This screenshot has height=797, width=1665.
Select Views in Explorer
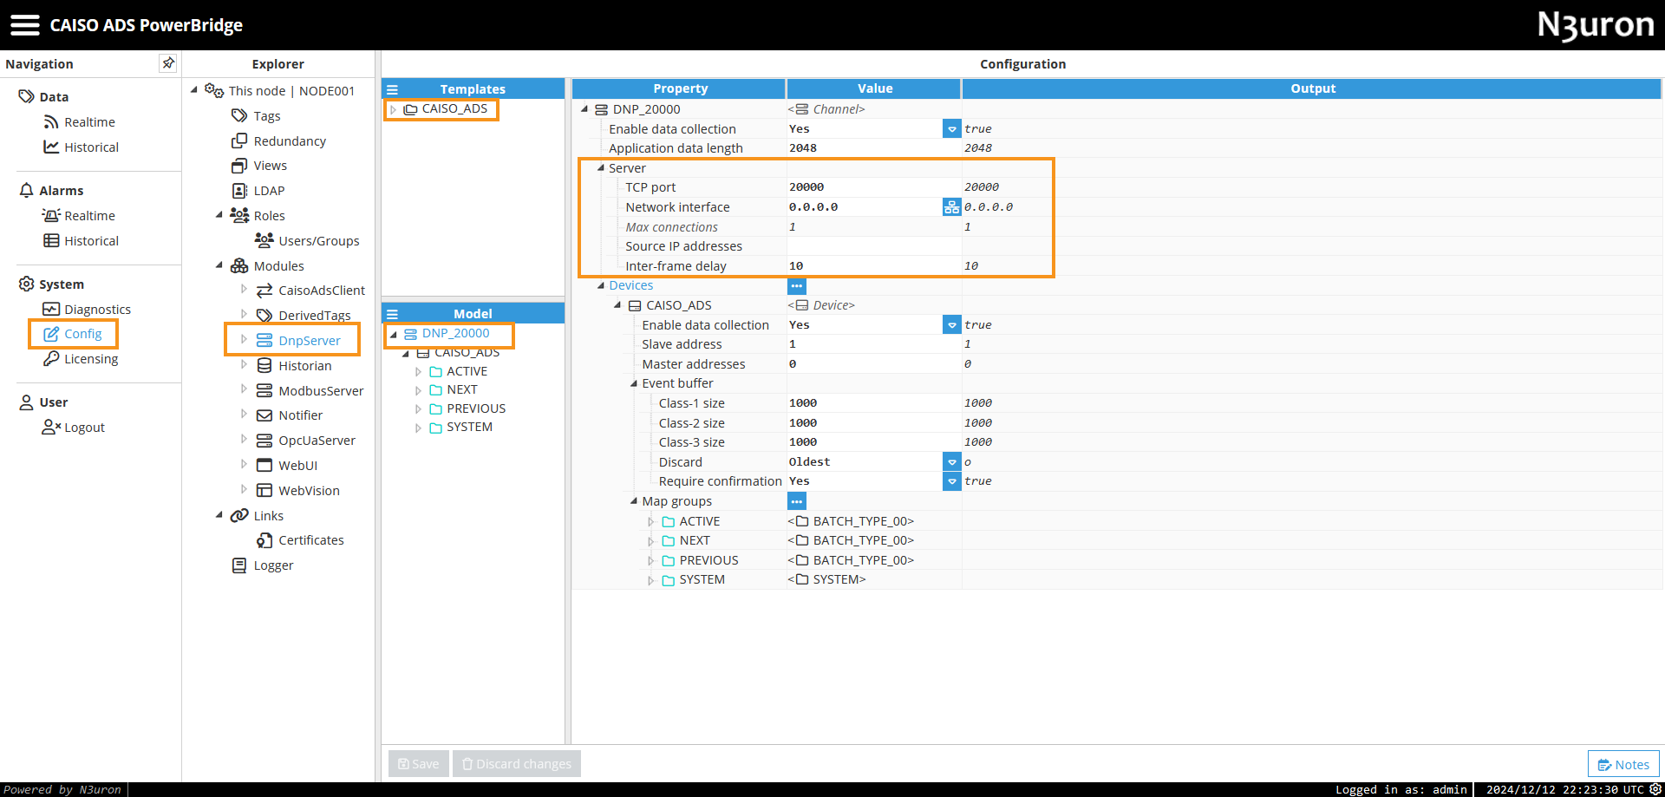click(259, 166)
